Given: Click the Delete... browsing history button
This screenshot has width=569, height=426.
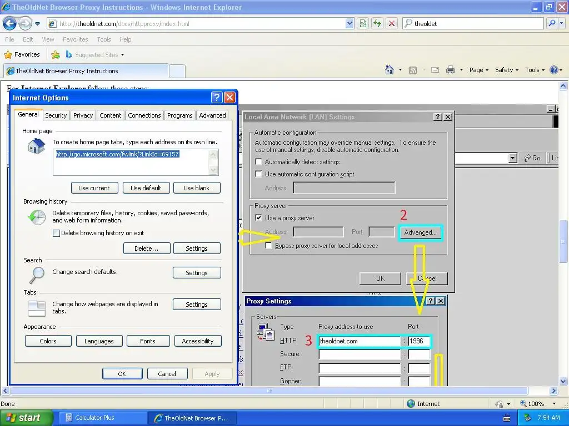Looking at the screenshot, I should pos(147,248).
